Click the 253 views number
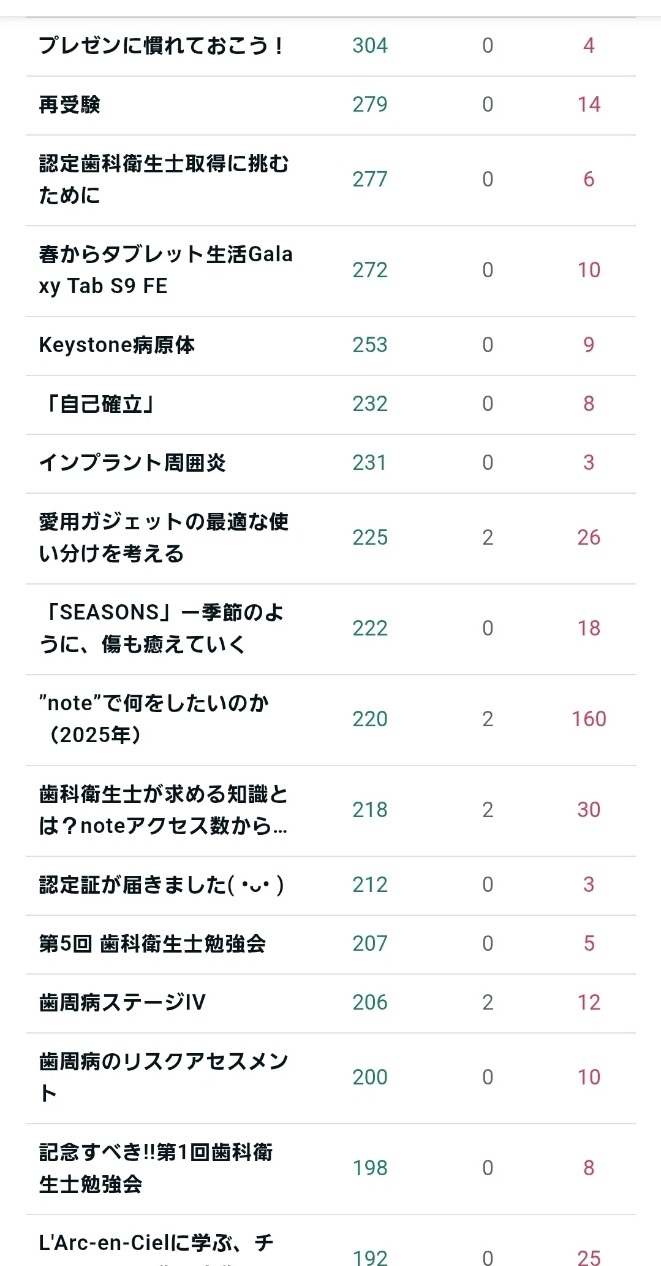The height and width of the screenshot is (1266, 661). click(x=370, y=345)
